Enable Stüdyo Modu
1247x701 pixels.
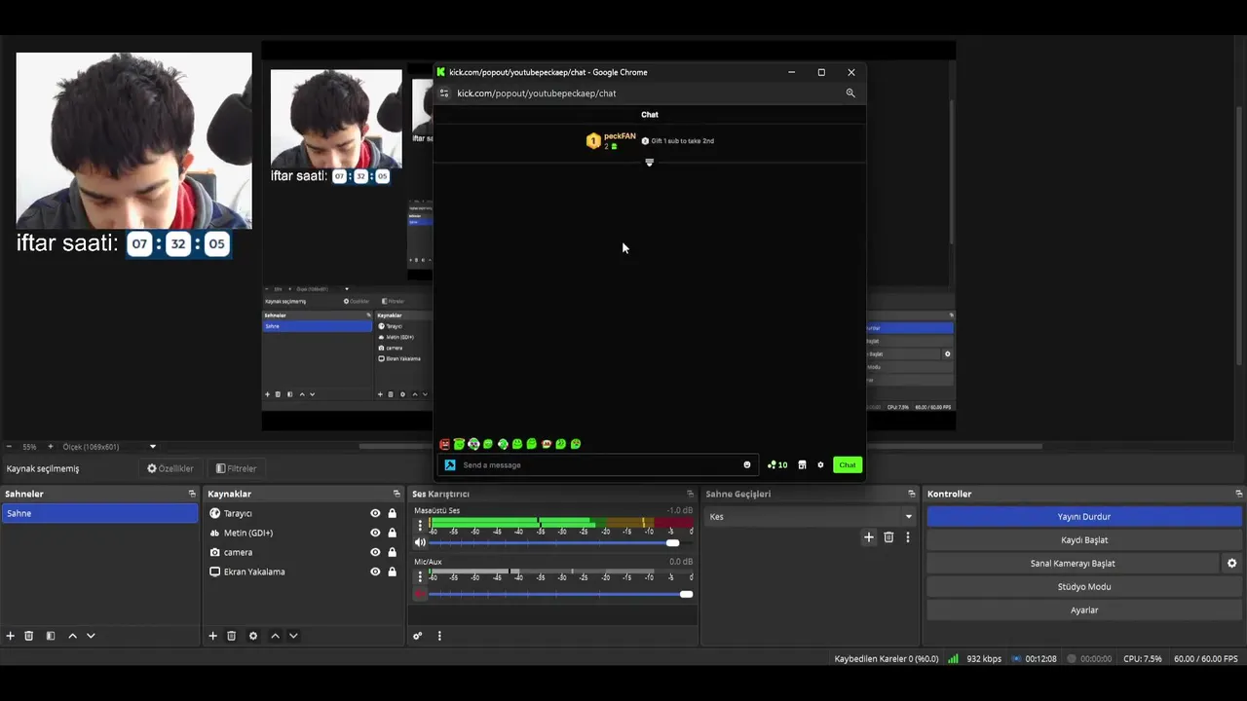pos(1084,586)
